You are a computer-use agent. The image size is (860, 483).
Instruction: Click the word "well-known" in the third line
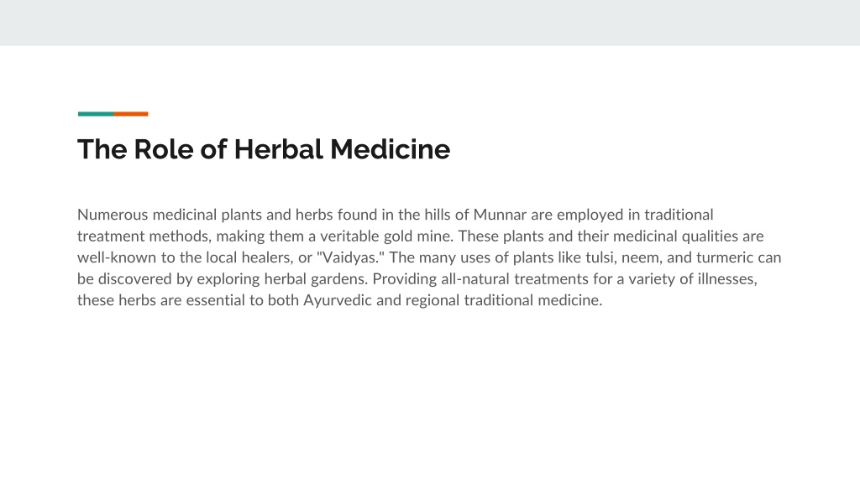117,257
